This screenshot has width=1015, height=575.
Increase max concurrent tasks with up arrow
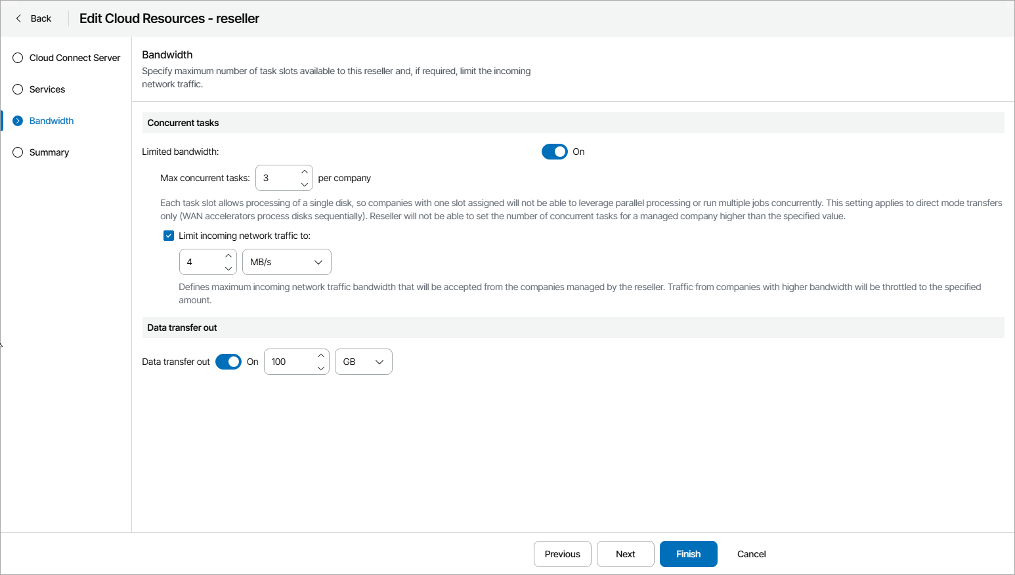click(305, 172)
